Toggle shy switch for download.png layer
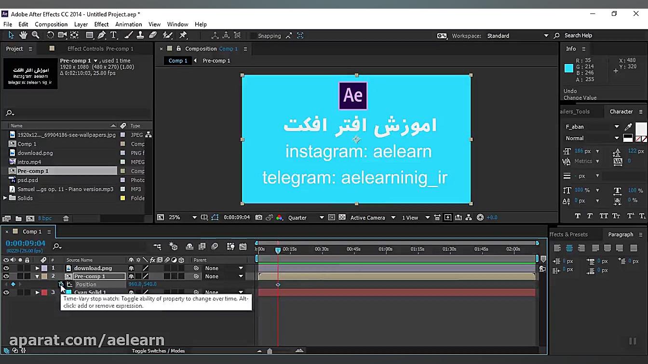The width and height of the screenshot is (648, 364). point(131,268)
